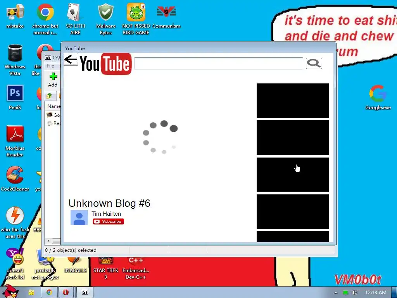Select the 'Rea' file row in 7-Zip
The width and height of the screenshot is (397, 298).
click(x=54, y=123)
